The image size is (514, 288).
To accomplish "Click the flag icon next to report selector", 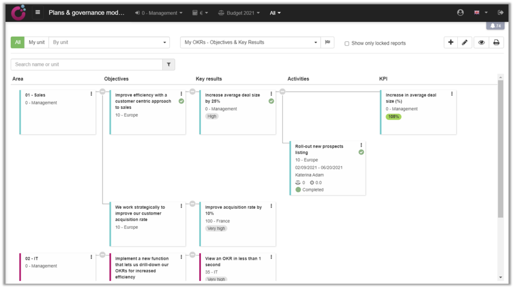I will click(x=327, y=42).
